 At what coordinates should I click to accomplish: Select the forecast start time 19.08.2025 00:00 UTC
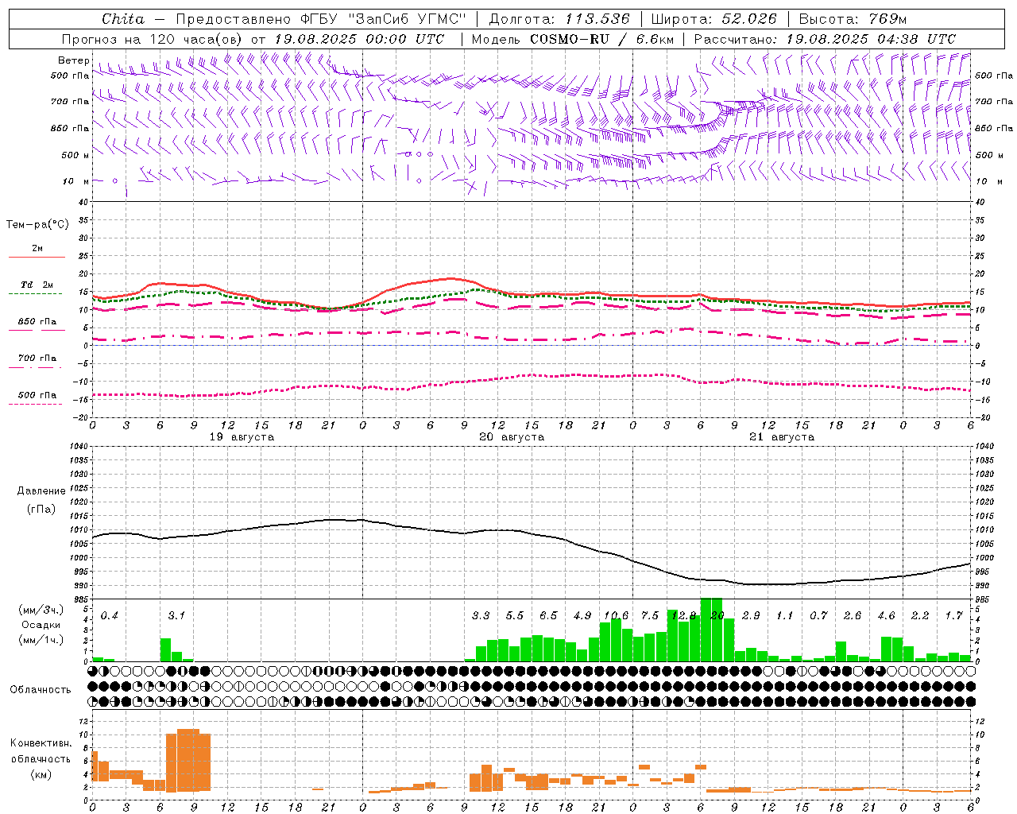358,39
